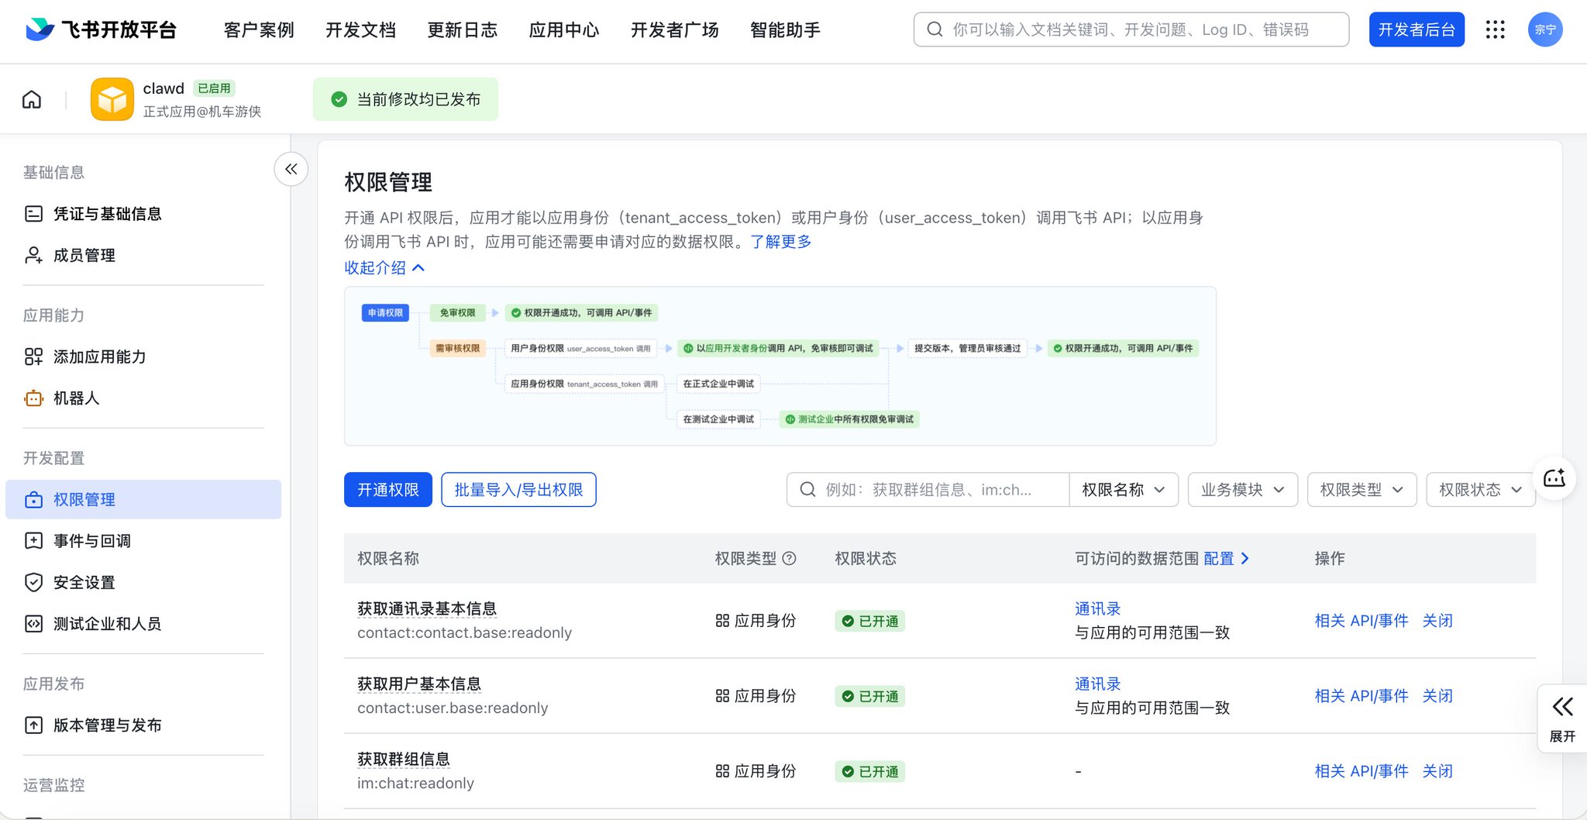1587x820 pixels.
Task: Collapse intro via 收起介绍
Action: [x=384, y=267]
